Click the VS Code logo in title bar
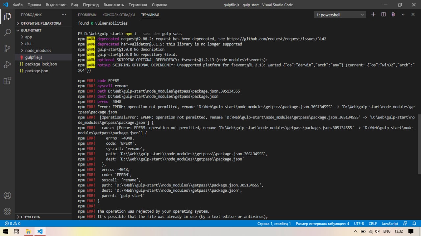 [x=5, y=5]
